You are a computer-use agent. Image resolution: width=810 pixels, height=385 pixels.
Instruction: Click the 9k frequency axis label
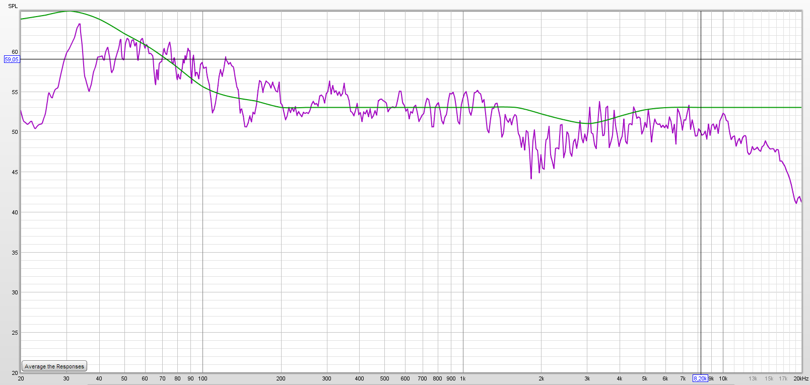pos(711,378)
